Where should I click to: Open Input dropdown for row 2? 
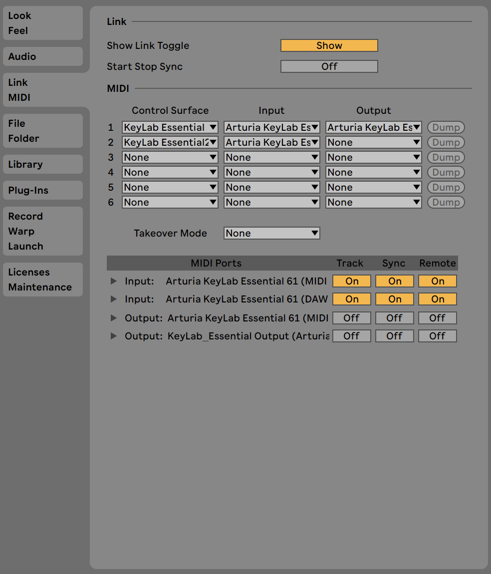272,142
